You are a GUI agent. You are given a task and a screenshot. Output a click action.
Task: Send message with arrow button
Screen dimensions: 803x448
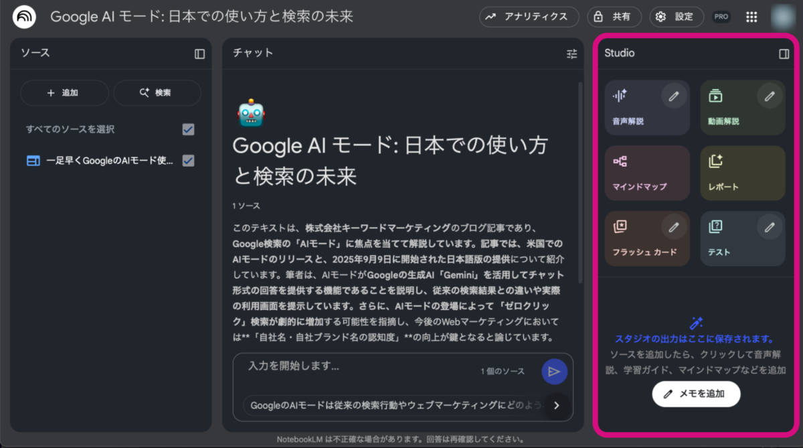554,372
